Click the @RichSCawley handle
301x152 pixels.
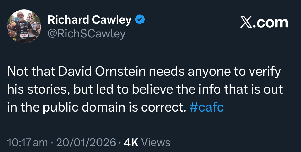[86, 34]
